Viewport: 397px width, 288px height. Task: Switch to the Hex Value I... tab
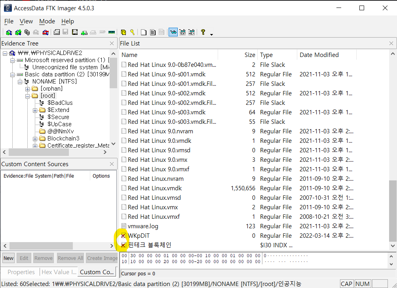click(59, 272)
